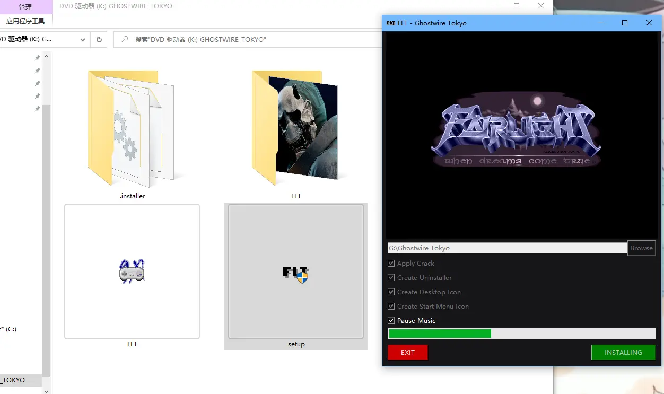The height and width of the screenshot is (394, 664).
Task: Select the _TOKYO drive entry in navigation pane
Action: point(20,380)
